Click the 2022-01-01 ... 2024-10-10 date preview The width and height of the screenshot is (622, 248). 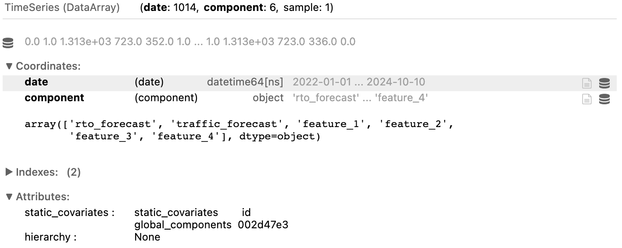358,82
